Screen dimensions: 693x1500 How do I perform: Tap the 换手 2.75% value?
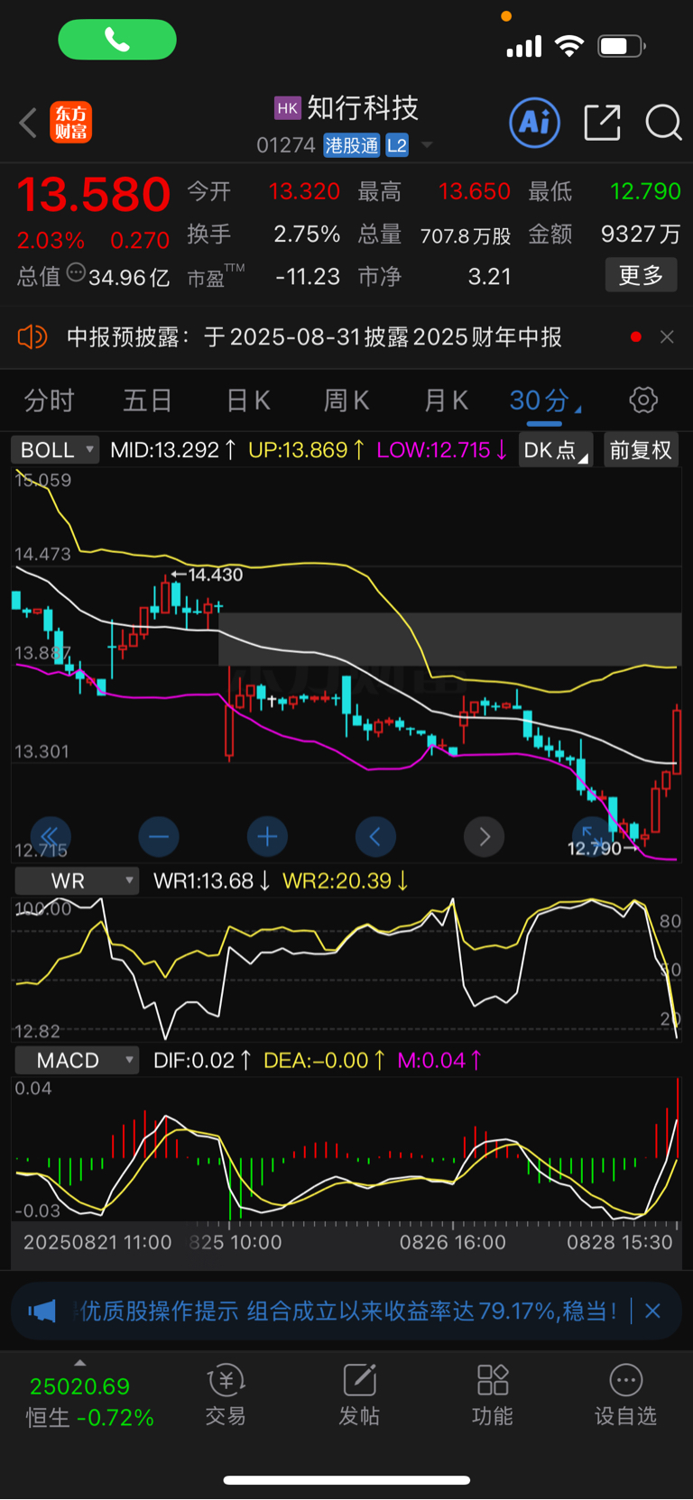click(x=307, y=235)
